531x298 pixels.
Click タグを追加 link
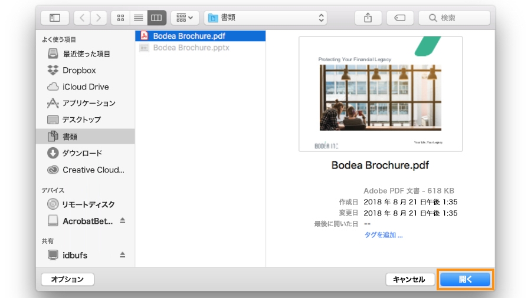[383, 235]
